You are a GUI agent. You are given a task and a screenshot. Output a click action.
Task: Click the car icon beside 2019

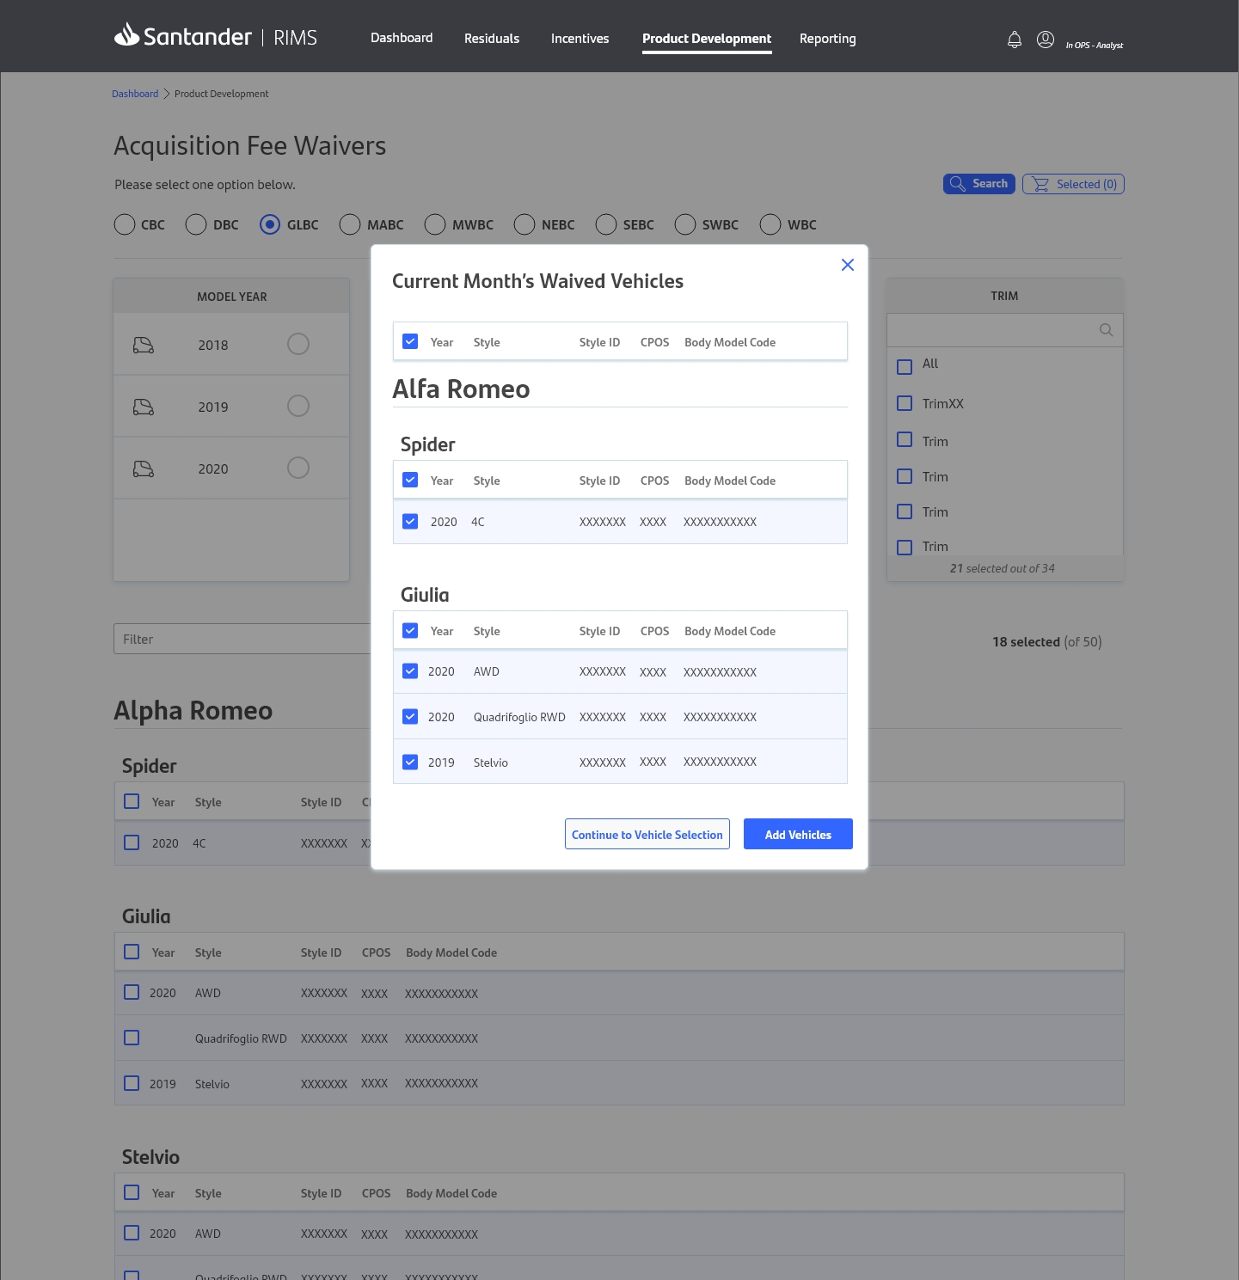point(144,407)
